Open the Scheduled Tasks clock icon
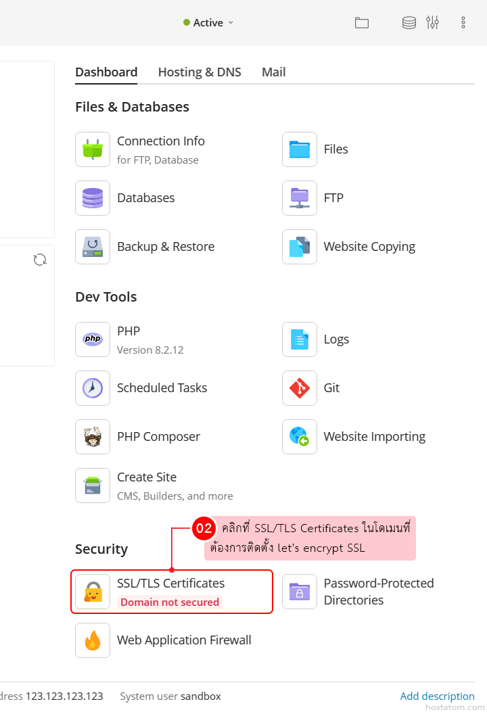Screen dimensions: 487x712 click(93, 388)
